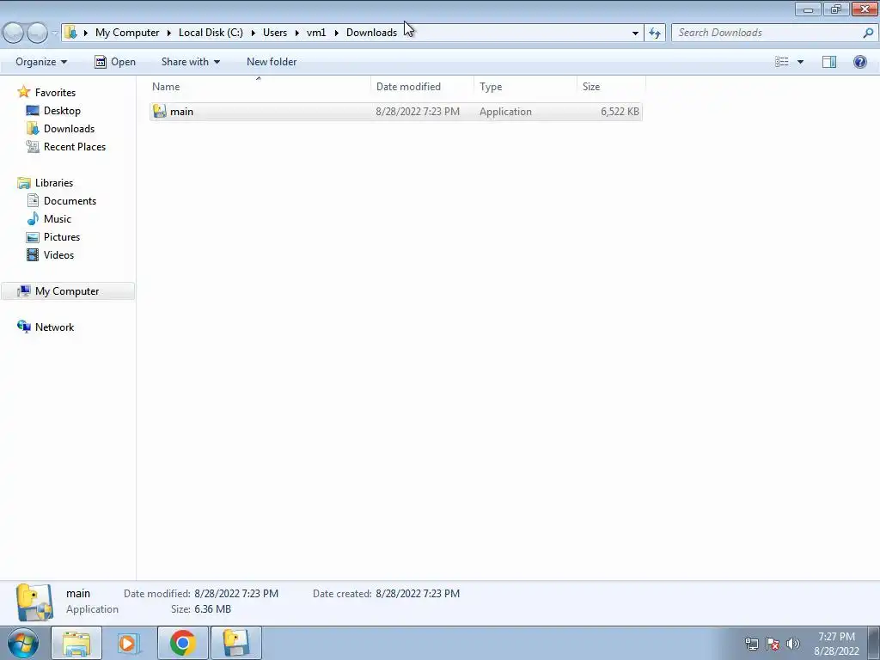This screenshot has height=660, width=880.
Task: Click the search magnifier icon
Action: [868, 33]
